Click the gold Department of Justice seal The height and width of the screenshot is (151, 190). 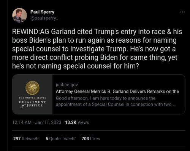(32, 88)
